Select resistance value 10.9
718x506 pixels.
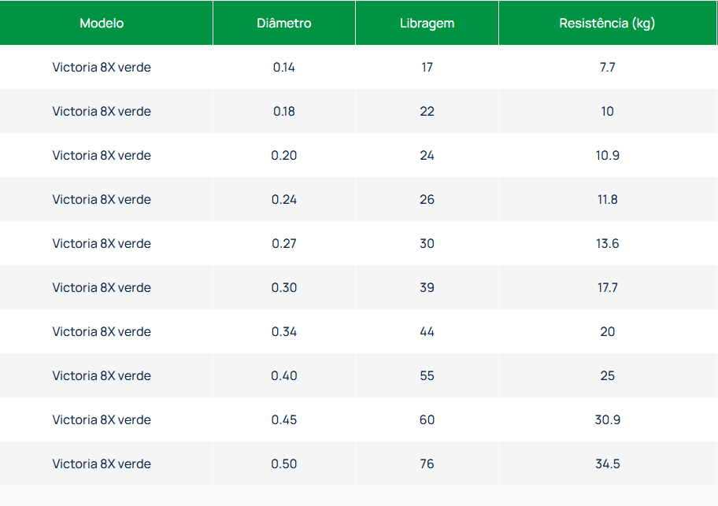point(608,155)
